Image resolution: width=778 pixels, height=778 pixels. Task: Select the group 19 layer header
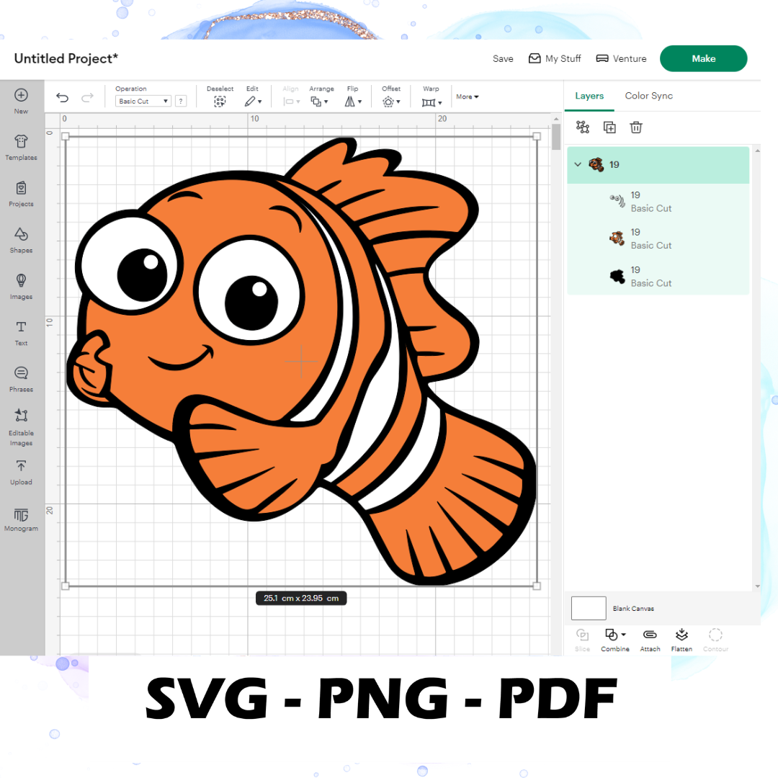click(x=658, y=165)
